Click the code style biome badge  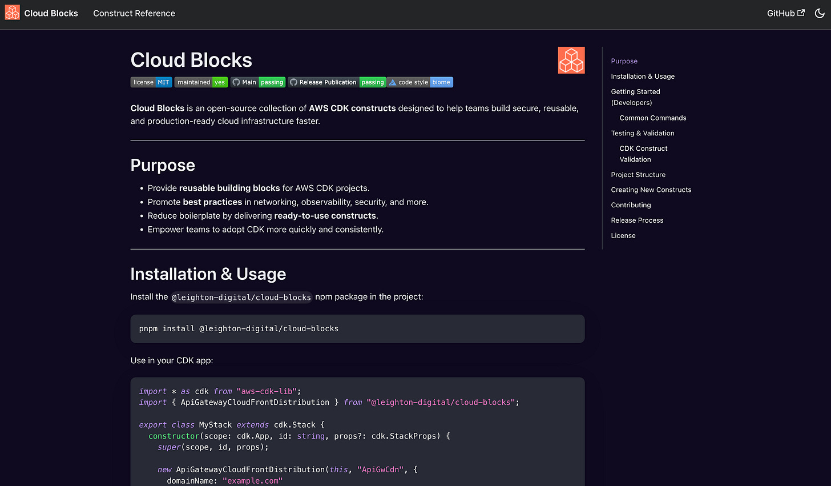click(420, 82)
